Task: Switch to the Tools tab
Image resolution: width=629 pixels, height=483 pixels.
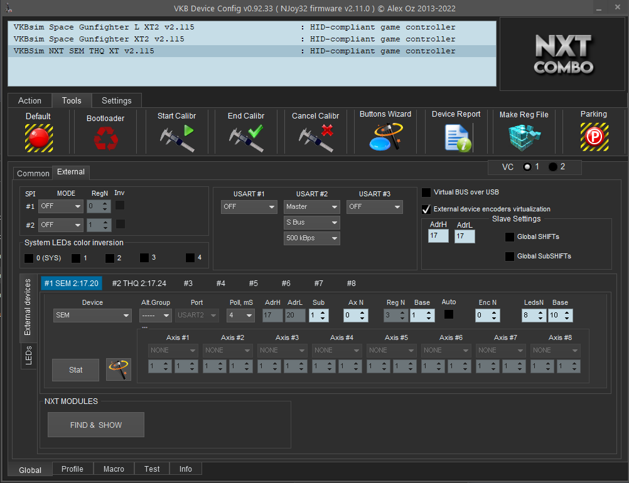Action: pos(72,100)
